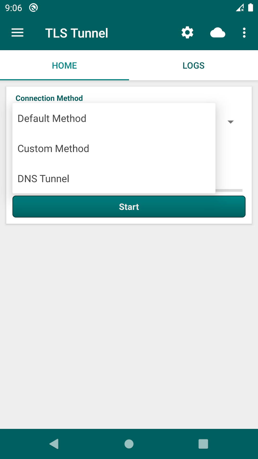
Task: Tap the battery icon in status bar
Action: (x=250, y=8)
